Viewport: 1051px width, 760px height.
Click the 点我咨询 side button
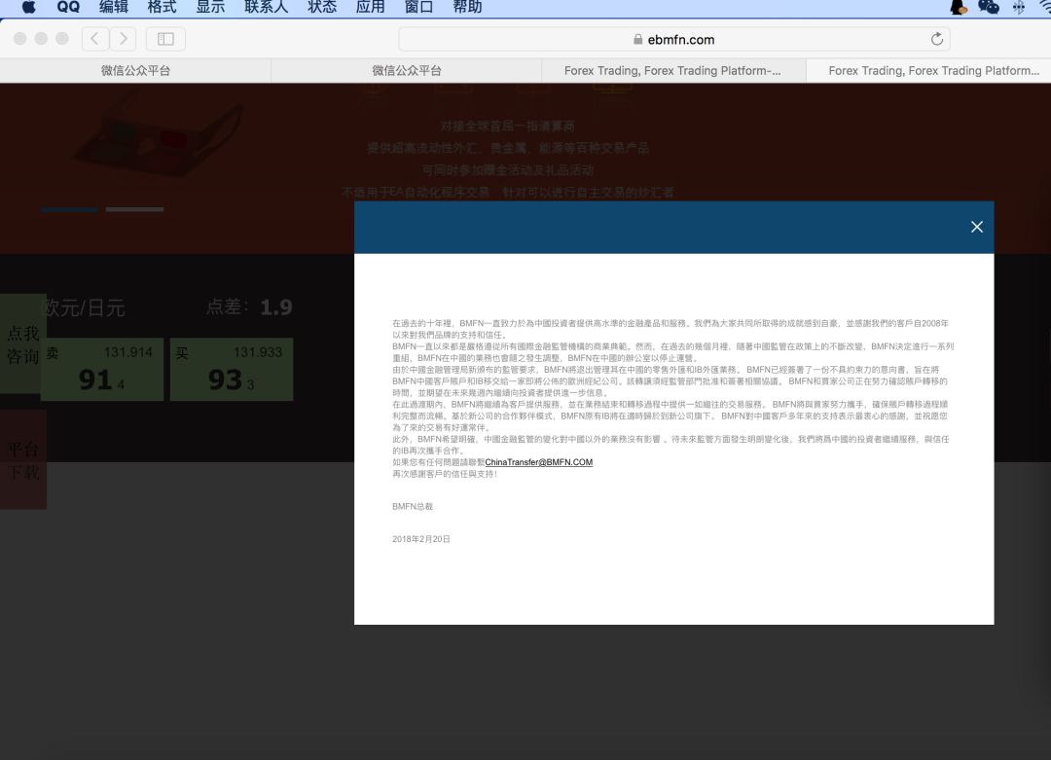coord(22,344)
